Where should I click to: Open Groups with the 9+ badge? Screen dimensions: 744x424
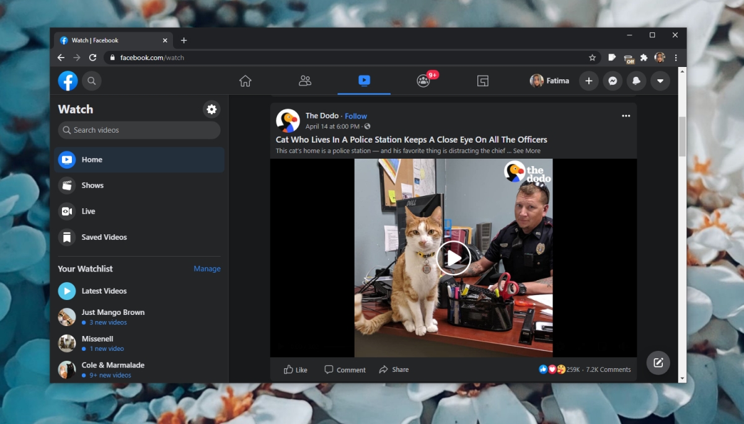pos(423,81)
